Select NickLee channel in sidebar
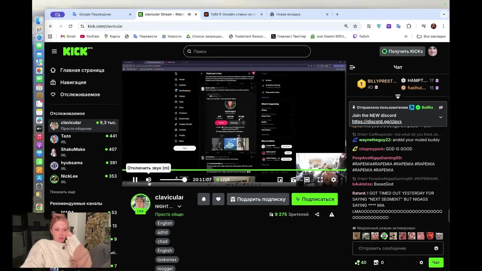Image resolution: width=482 pixels, height=271 pixels. pyautogui.click(x=83, y=179)
